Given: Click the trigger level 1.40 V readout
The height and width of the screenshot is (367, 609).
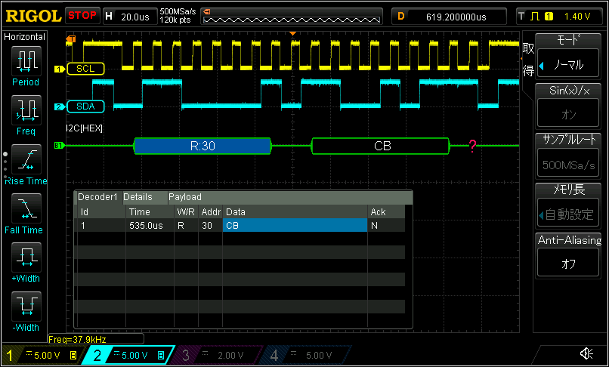Looking at the screenshot, I should coord(577,17).
